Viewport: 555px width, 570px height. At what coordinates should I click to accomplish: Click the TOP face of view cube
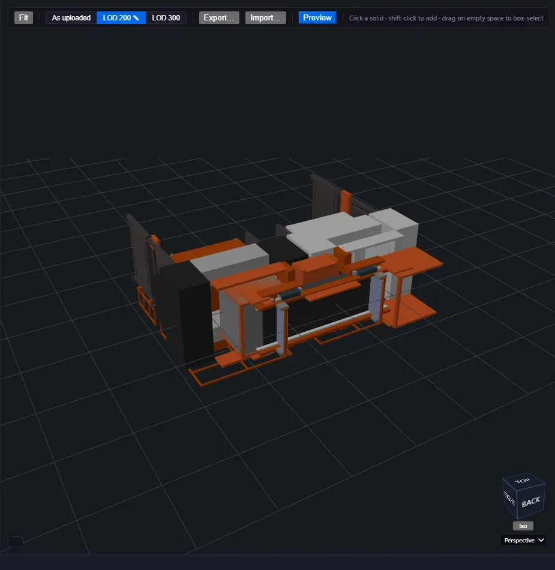tap(523, 481)
